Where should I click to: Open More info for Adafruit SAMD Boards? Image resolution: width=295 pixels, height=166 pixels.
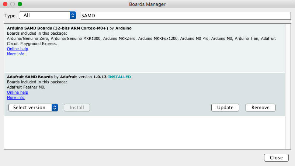pos(15,97)
